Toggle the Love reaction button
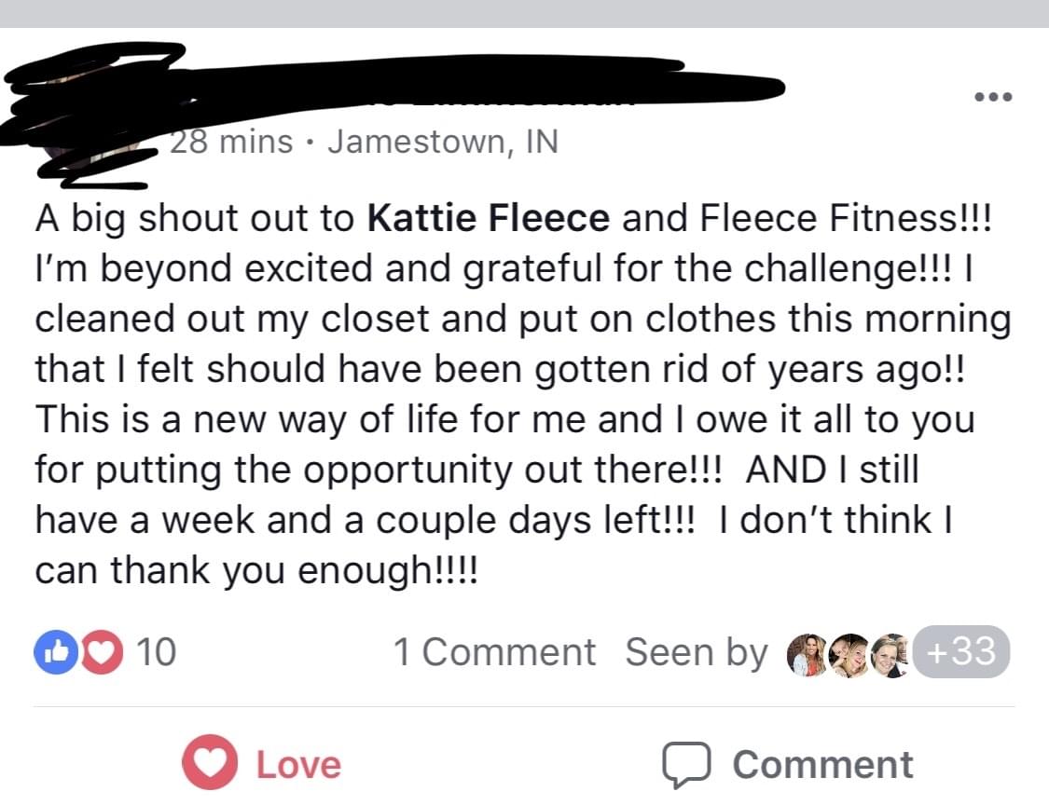Screen dimensions: 1049x805 [x=262, y=764]
